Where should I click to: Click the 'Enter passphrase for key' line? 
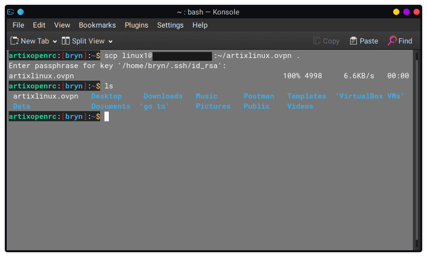coord(118,66)
